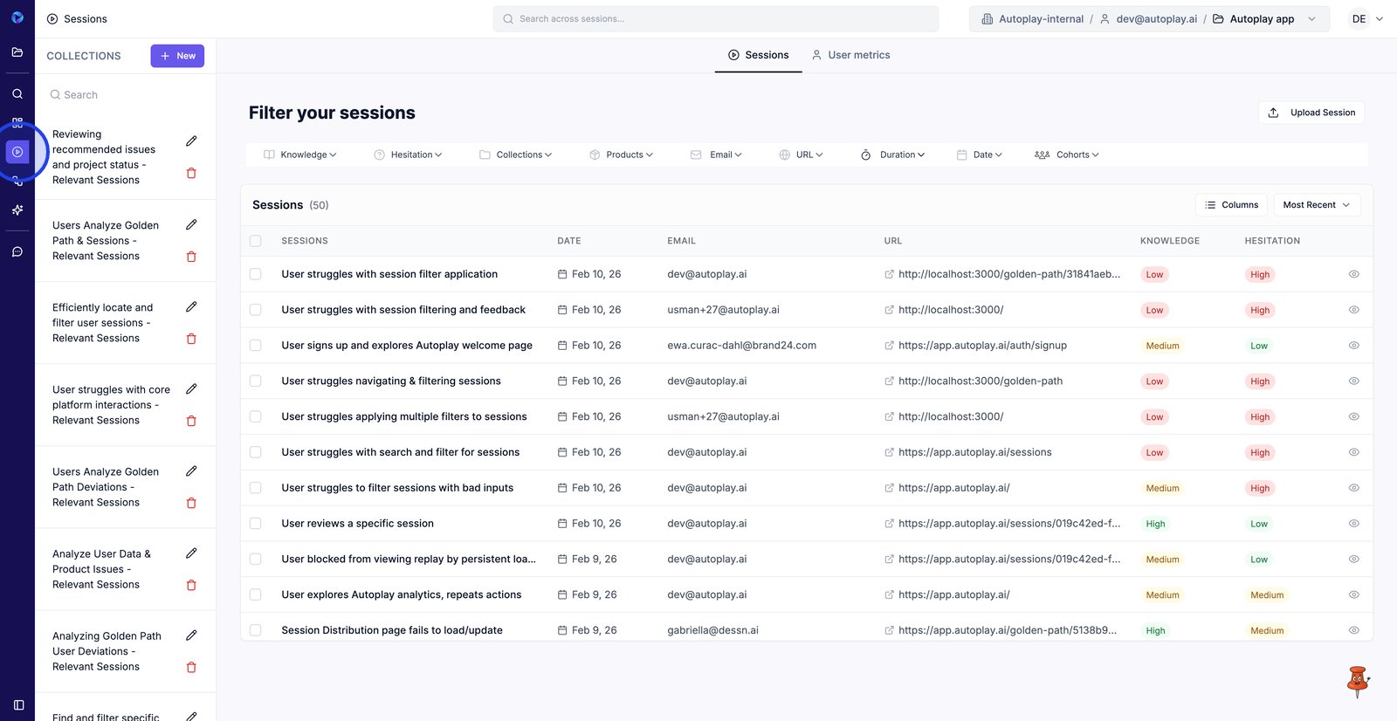Check the select-all sessions header checkbox
This screenshot has height=721, width=1397.
pos(256,241)
